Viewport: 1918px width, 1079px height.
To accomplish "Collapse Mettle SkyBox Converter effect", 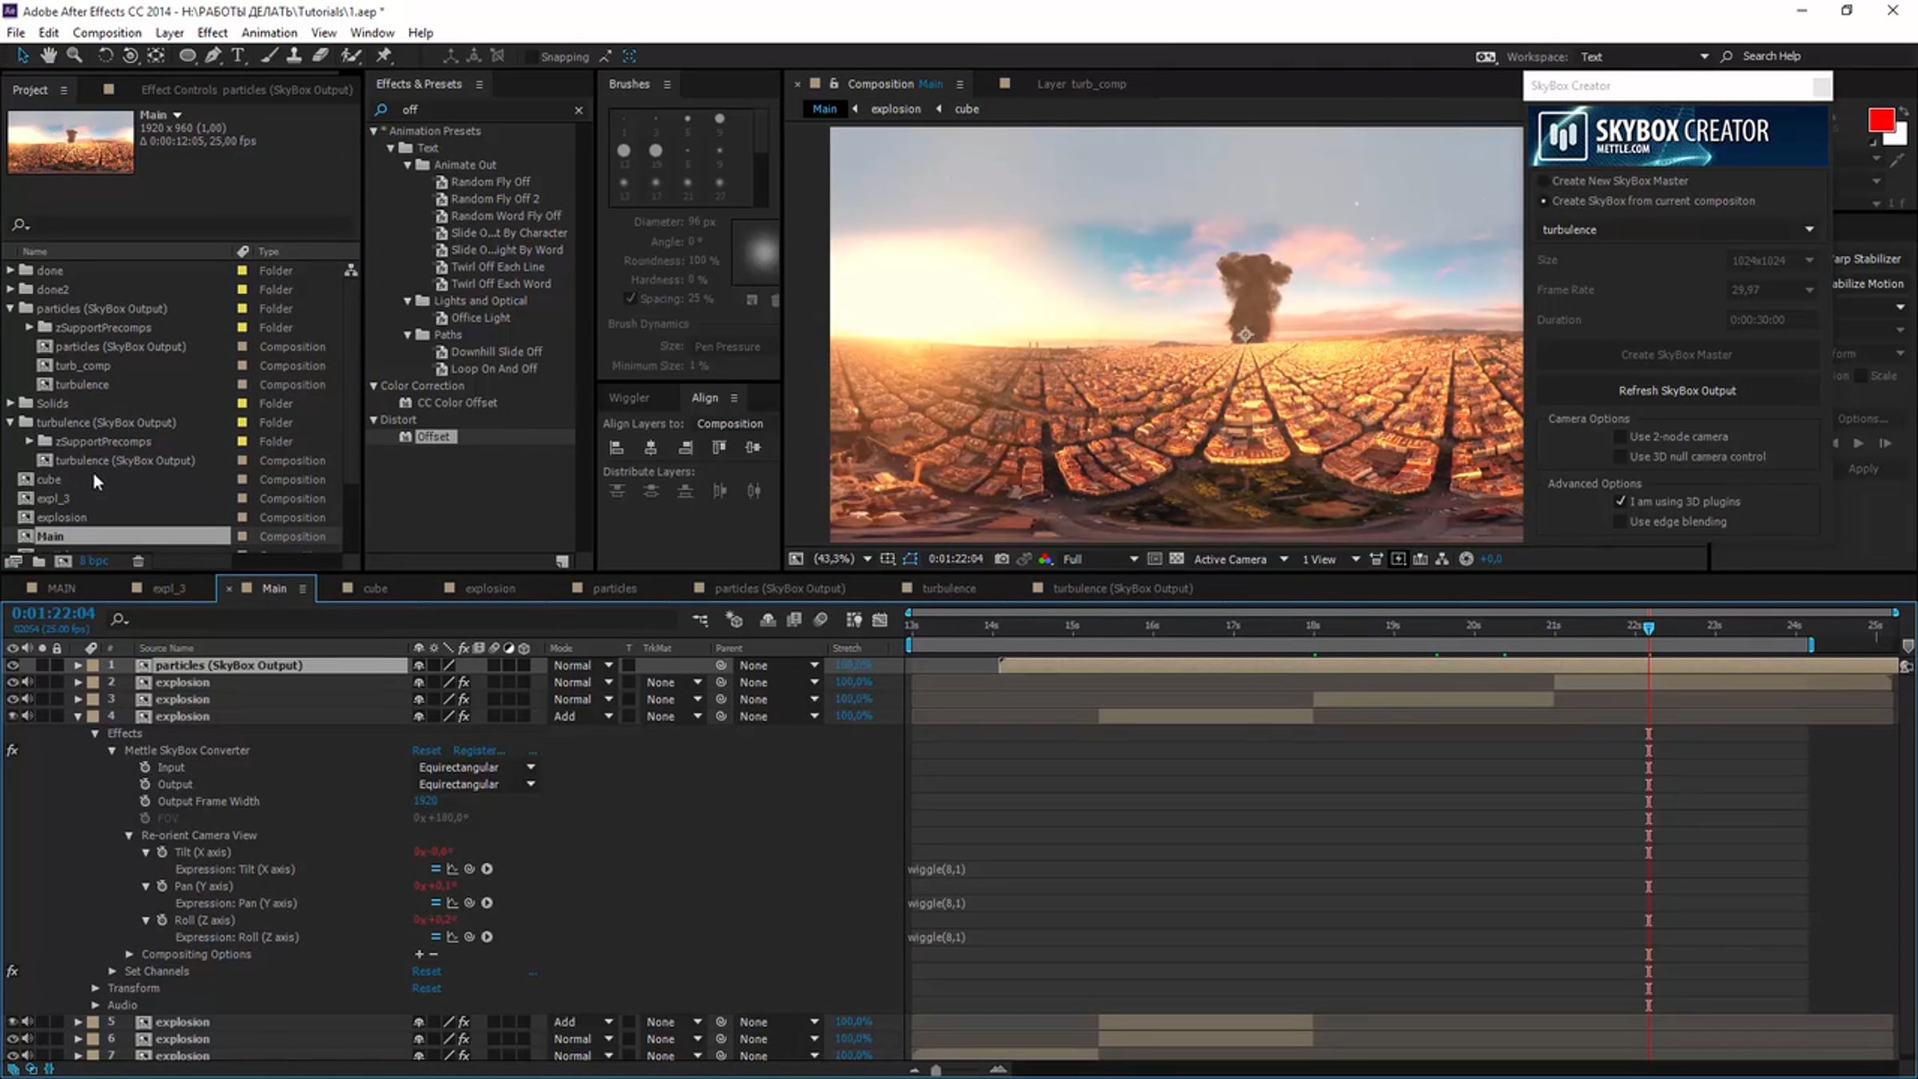I will (112, 751).
